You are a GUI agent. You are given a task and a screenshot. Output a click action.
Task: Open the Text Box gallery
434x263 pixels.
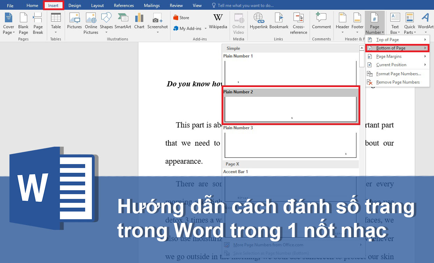click(x=395, y=23)
